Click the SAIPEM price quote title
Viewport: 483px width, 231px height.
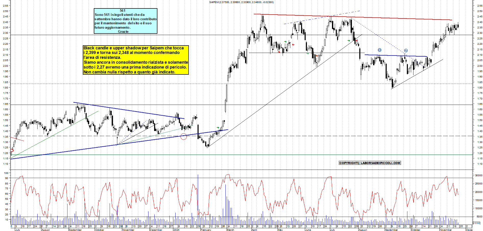[241, 2]
